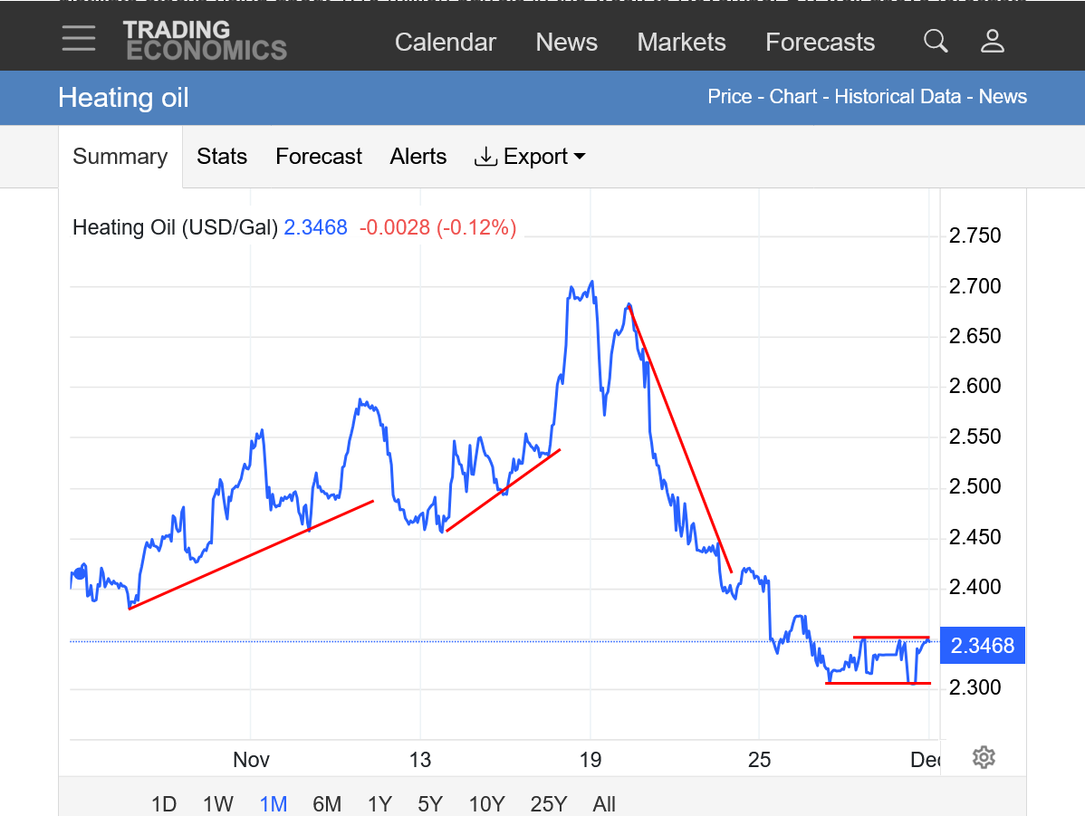Select the Alerts tab

(x=418, y=157)
